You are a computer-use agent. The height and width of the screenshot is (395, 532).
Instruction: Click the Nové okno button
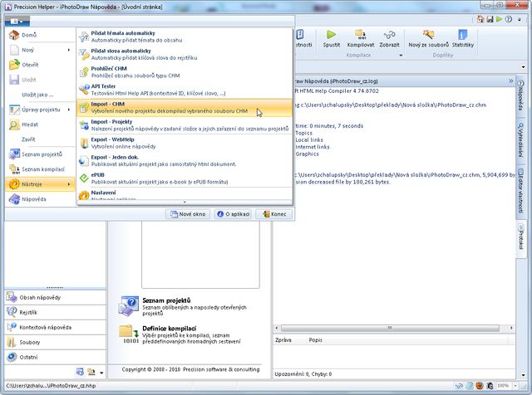coord(188,214)
